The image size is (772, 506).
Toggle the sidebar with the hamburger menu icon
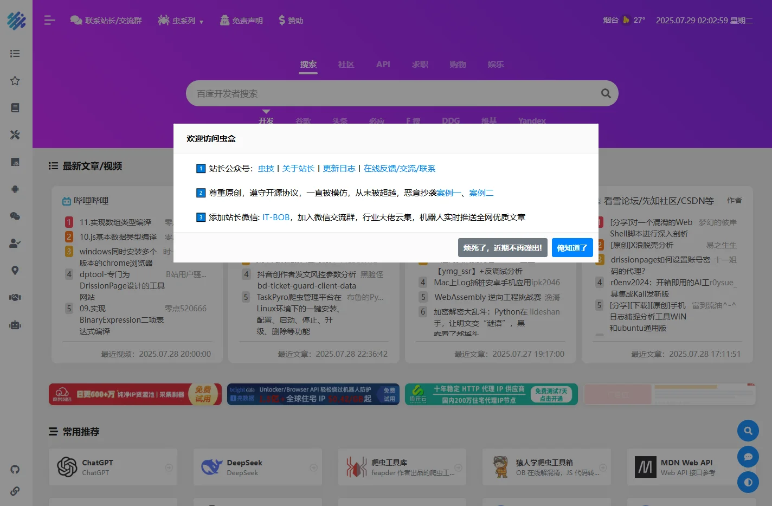pyautogui.click(x=50, y=20)
